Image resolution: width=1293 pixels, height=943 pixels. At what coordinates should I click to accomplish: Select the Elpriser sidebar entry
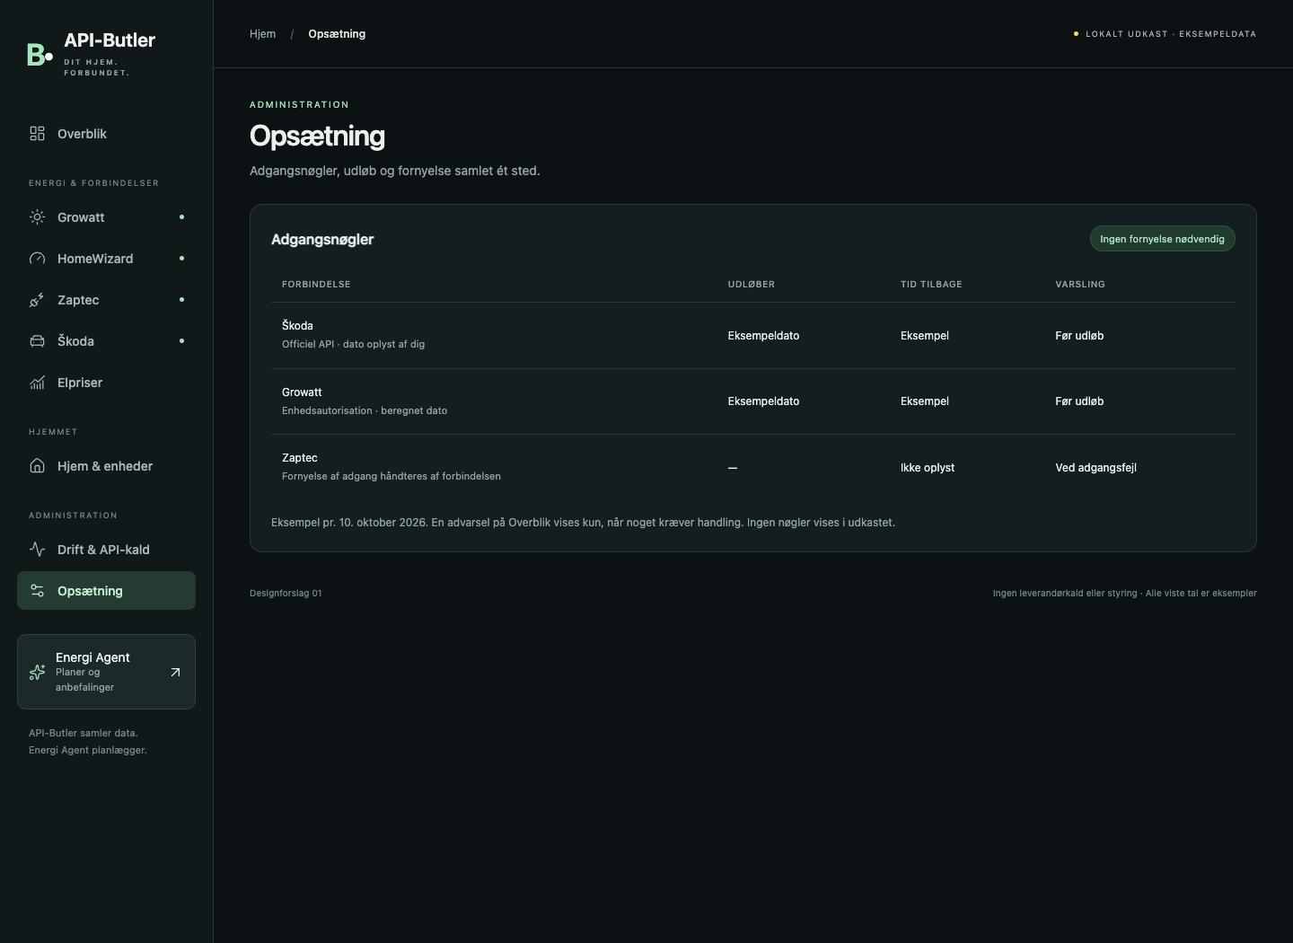106,383
